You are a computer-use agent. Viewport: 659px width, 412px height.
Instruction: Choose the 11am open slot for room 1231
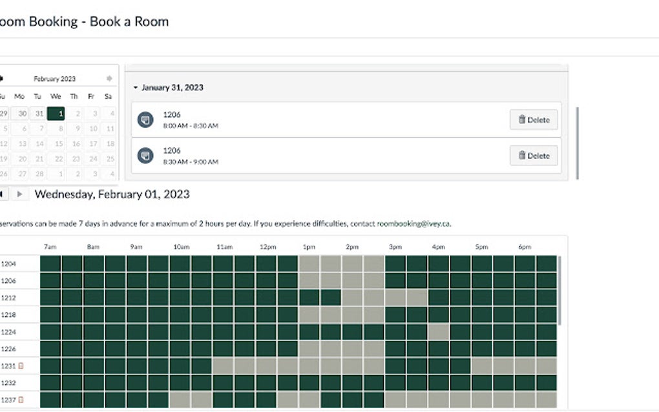tap(223, 366)
